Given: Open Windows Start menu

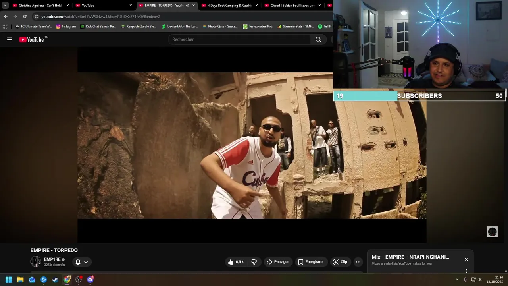Looking at the screenshot, I should tap(8, 280).
